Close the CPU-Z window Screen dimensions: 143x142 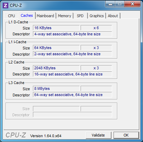point(132,4)
